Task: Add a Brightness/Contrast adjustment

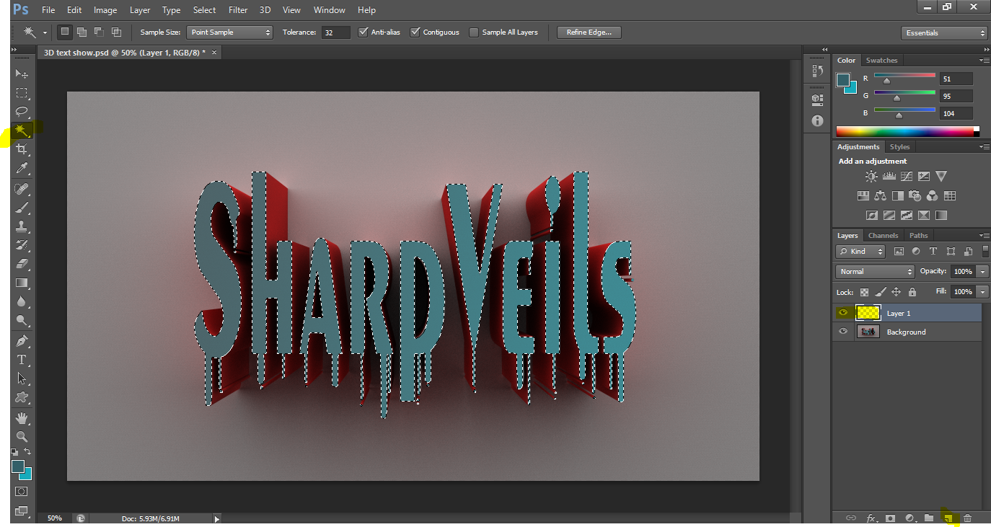Action: tap(871, 177)
